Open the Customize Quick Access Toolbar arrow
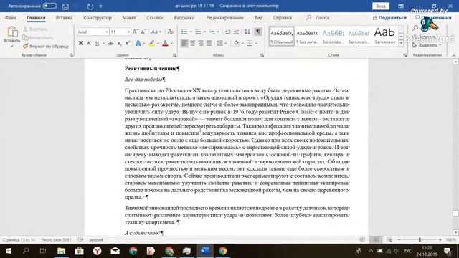The width and height of the screenshot is (459, 258). click(100, 6)
